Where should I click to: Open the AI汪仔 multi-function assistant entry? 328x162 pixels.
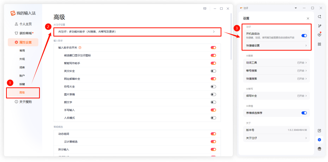click(x=137, y=32)
